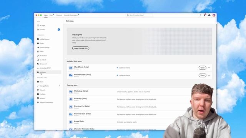Open more options for After Effects (Beta)

tap(209, 68)
